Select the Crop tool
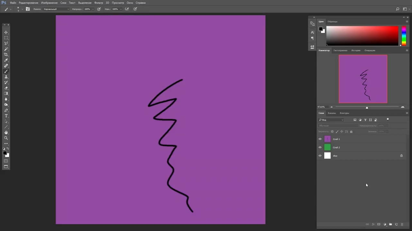The image size is (412, 231). pyautogui.click(x=6, y=55)
